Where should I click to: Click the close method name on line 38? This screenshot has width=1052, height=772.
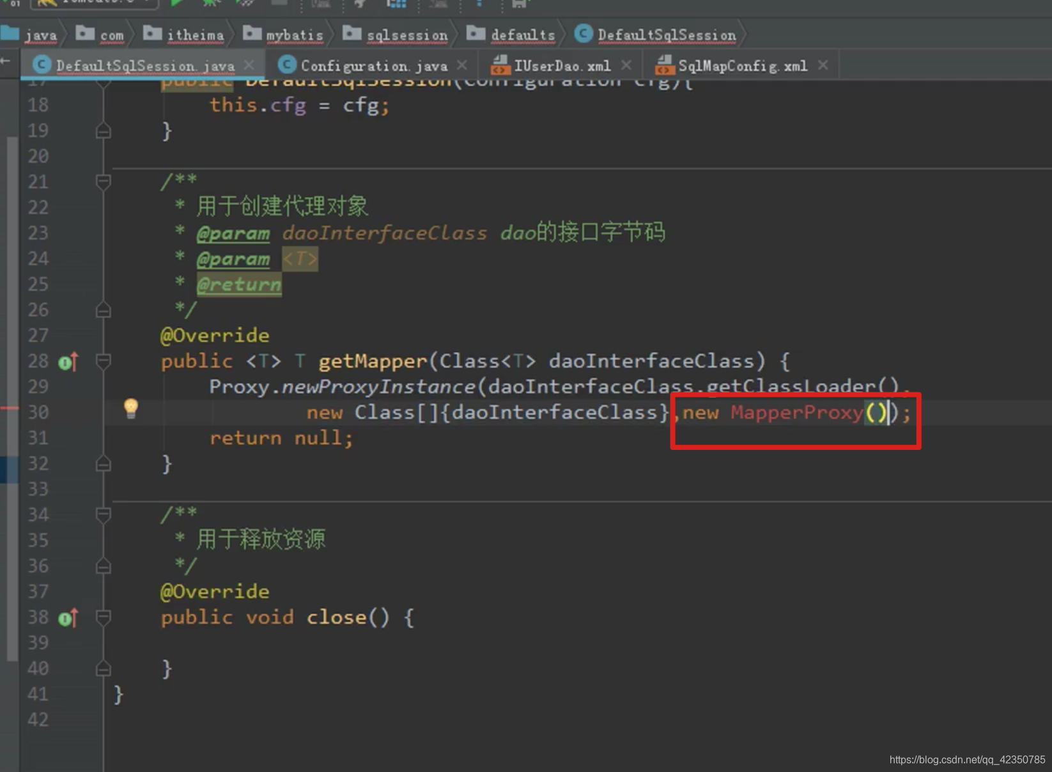coord(336,617)
